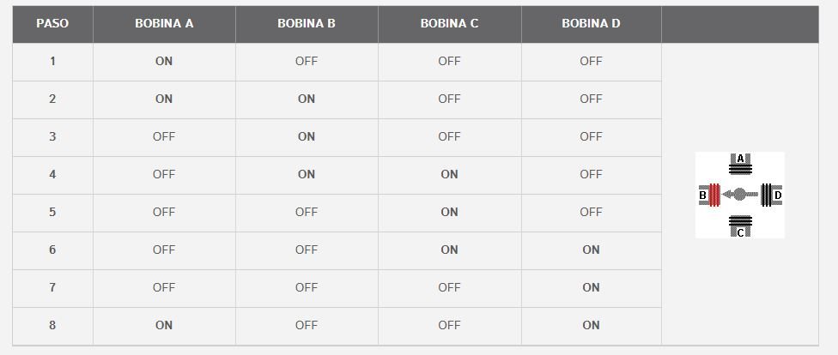Click the BOBINA D column header
The height and width of the screenshot is (355, 838).
[591, 24]
